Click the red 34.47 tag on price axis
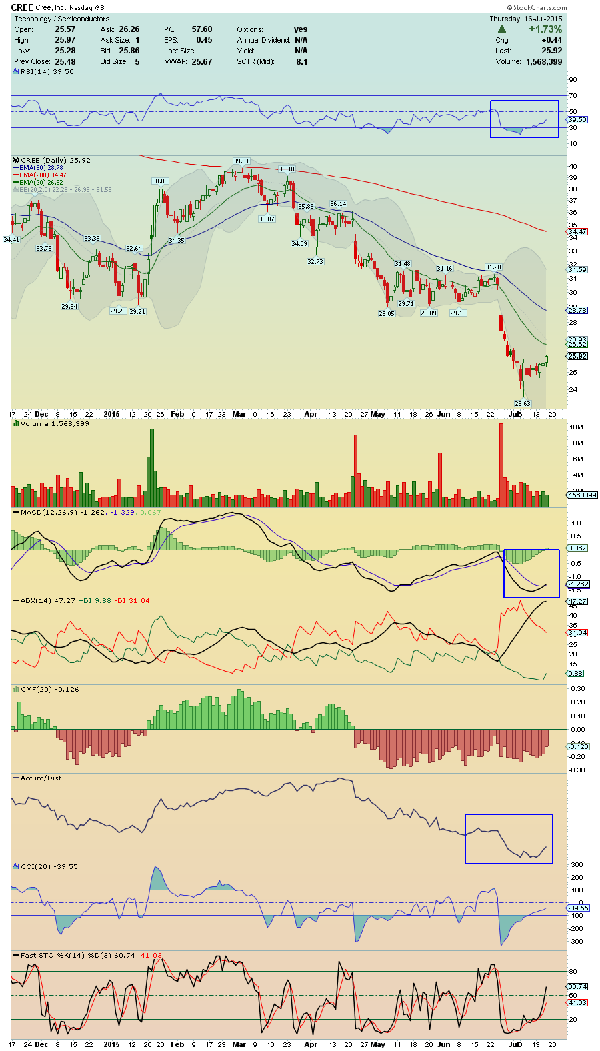The height and width of the screenshot is (1051, 600). (577, 232)
